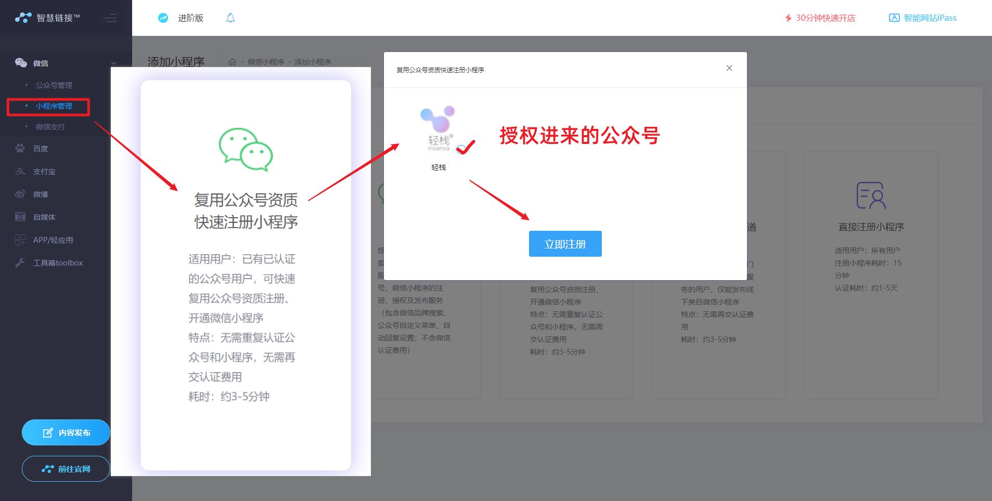Click the 立即注册 button
The image size is (992, 501).
pyautogui.click(x=565, y=244)
